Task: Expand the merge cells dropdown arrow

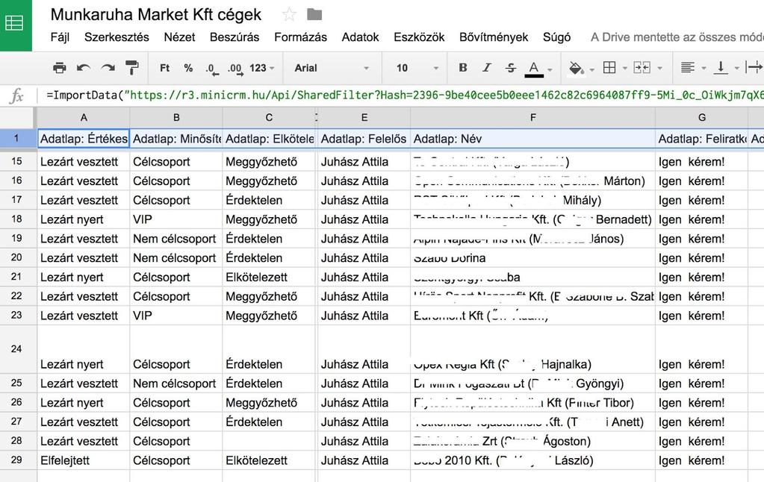Action: click(659, 69)
